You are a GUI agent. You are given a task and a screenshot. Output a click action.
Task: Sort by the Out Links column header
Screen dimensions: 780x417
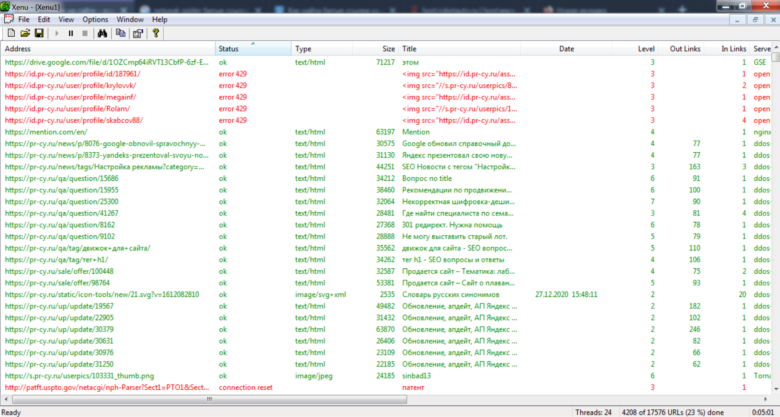[685, 49]
